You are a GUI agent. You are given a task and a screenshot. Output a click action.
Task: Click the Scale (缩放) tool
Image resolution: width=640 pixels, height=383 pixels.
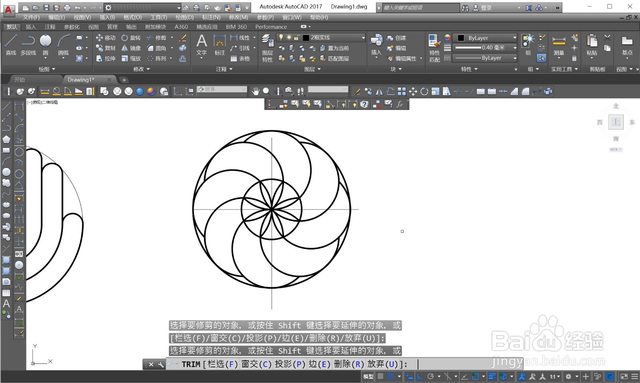pos(131,58)
